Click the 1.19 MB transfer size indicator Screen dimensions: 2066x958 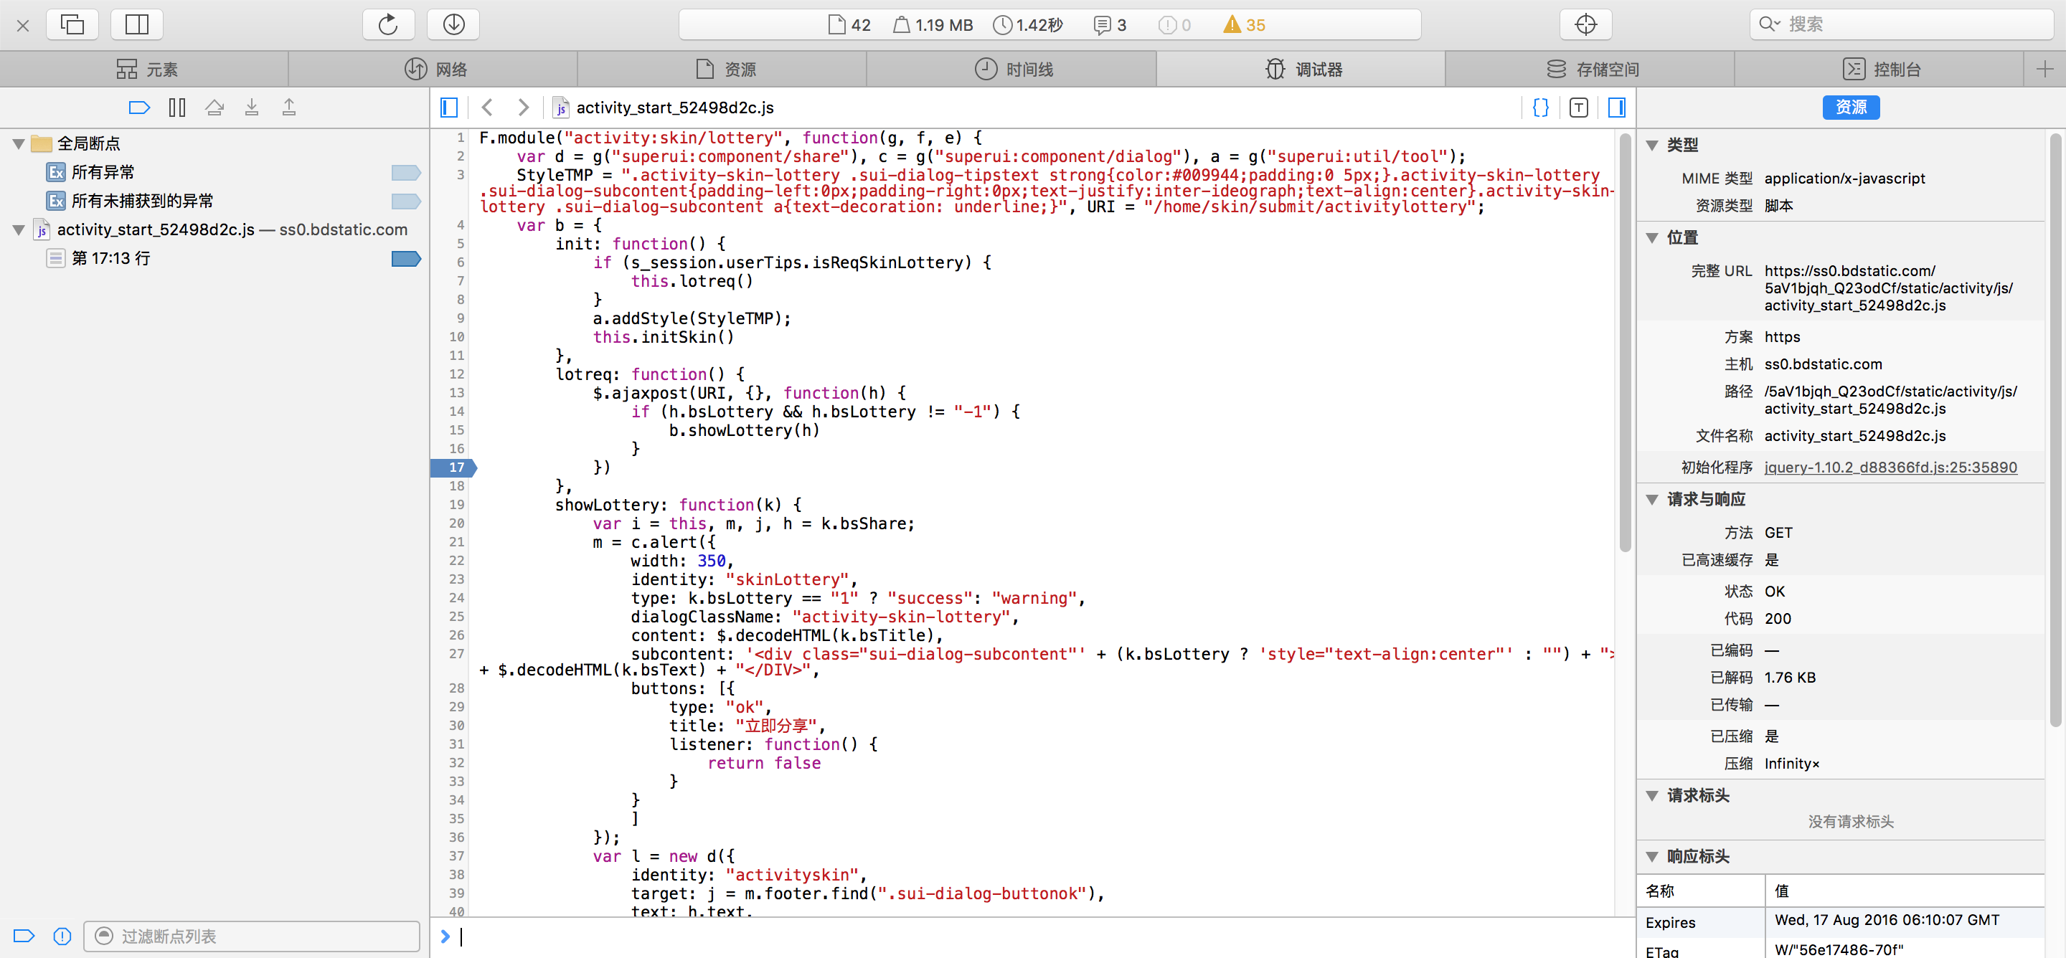[933, 25]
